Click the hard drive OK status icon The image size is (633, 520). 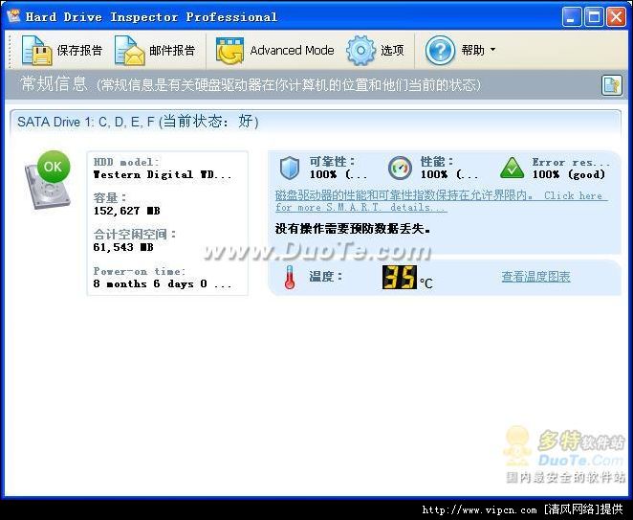pos(48,180)
